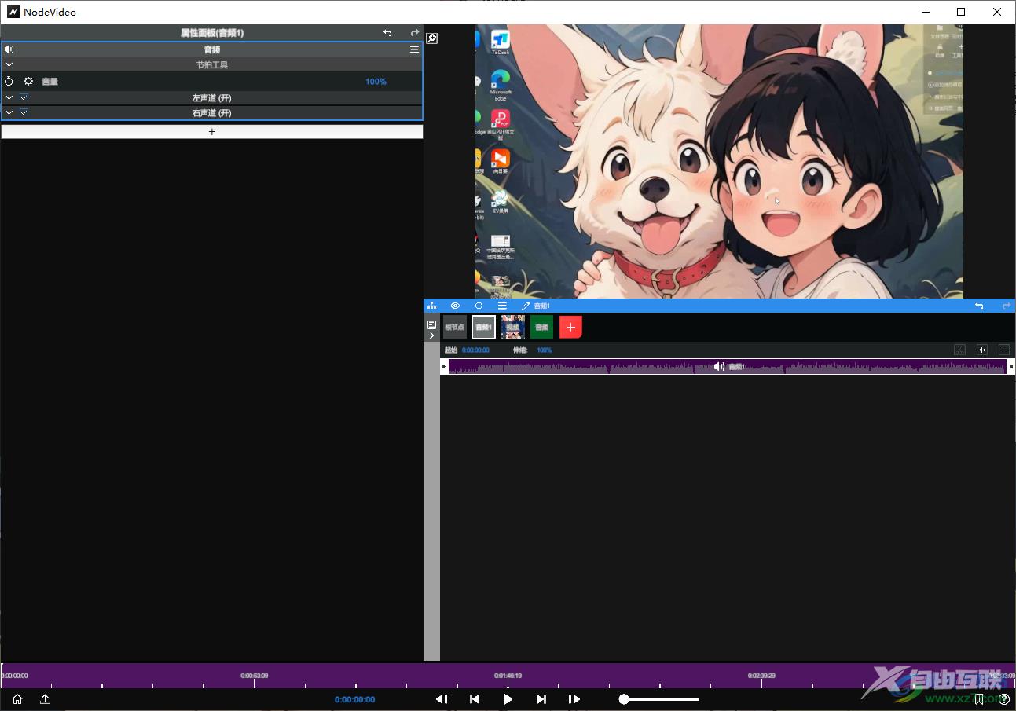Image resolution: width=1016 pixels, height=711 pixels.
Task: Toggle the eye visibility icon in the blue bar
Action: pyautogui.click(x=455, y=306)
